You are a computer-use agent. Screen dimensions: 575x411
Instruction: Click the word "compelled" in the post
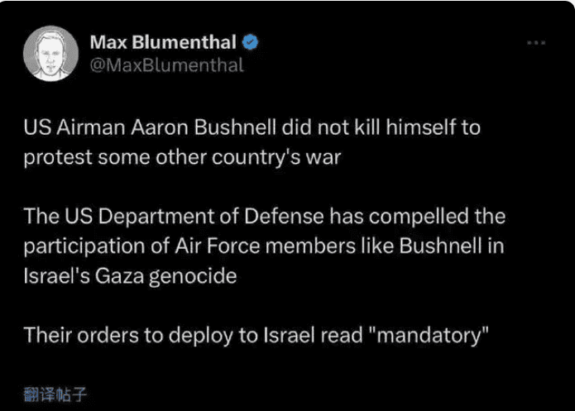coord(419,217)
